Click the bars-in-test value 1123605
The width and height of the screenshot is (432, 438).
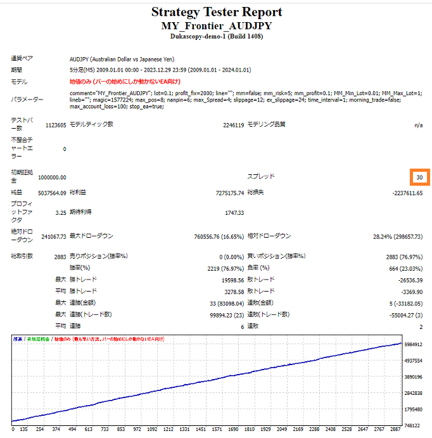[x=56, y=125]
